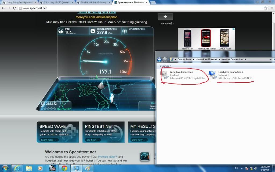Click the download speed arrow icon
The height and width of the screenshot is (172, 275).
pyautogui.click(x=93, y=31)
